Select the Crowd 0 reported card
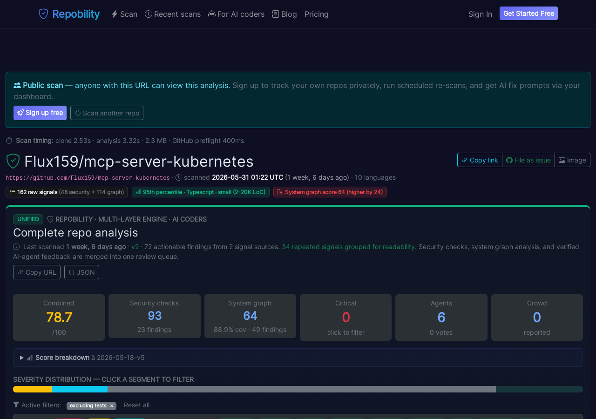Viewport: 596px width, 419px height. coord(537,318)
